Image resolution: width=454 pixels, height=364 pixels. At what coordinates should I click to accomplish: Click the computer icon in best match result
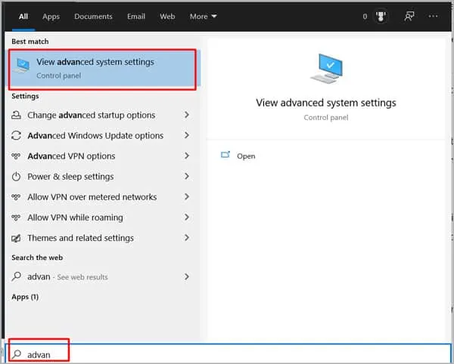(x=22, y=66)
